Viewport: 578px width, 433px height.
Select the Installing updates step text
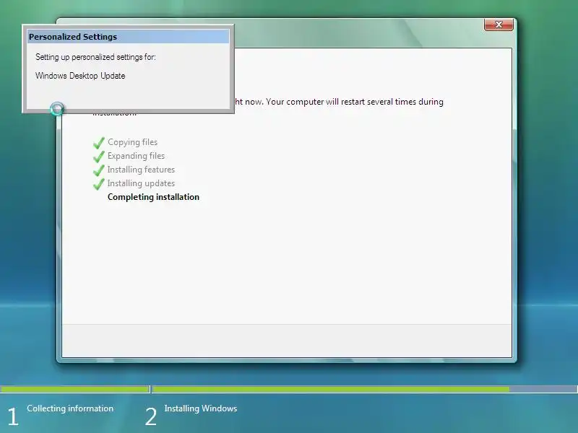point(141,183)
